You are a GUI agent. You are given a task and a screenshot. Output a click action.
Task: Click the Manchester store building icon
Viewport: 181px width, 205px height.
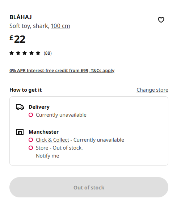20,132
